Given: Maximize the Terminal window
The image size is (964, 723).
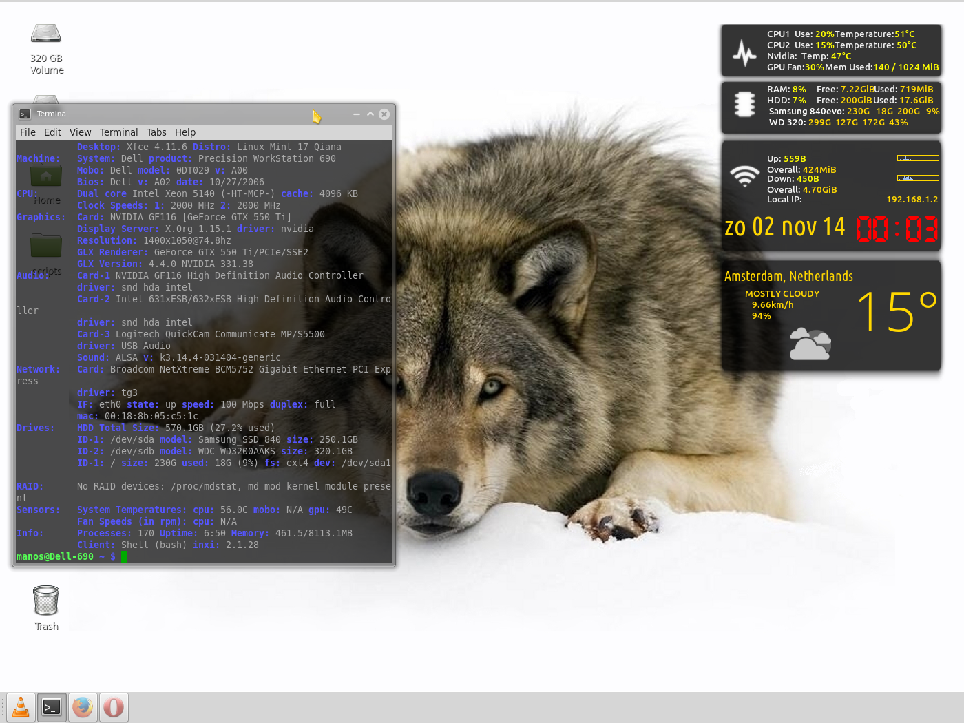Looking at the screenshot, I should click(x=370, y=114).
